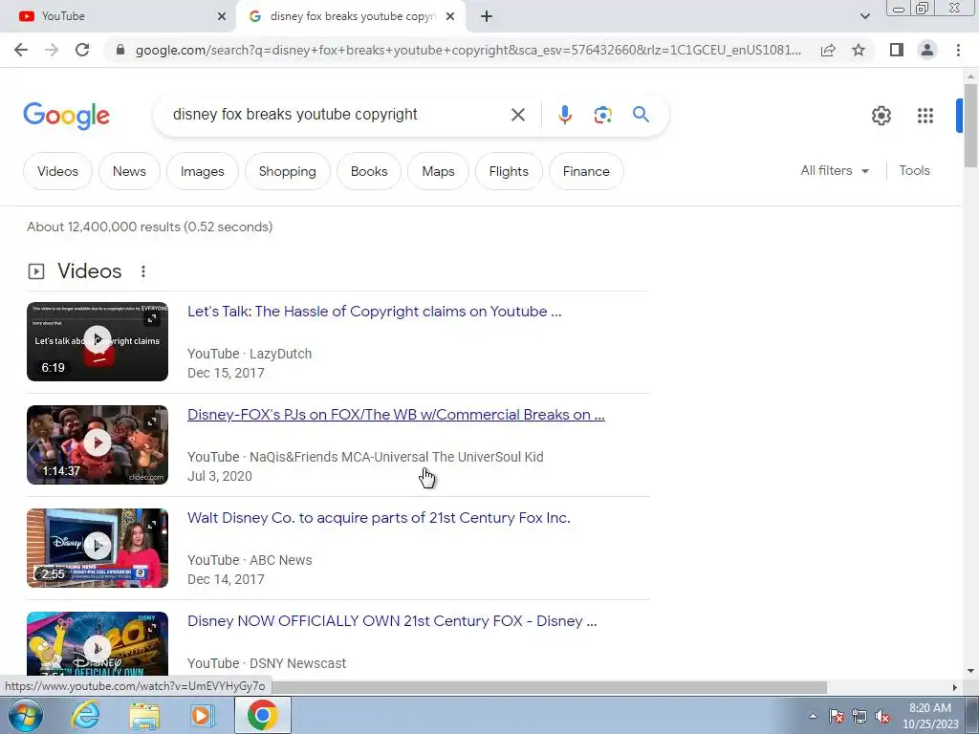Open Disney-FOX's PJs on FOX video link
Viewport: 979px width, 734px height.
tap(396, 415)
